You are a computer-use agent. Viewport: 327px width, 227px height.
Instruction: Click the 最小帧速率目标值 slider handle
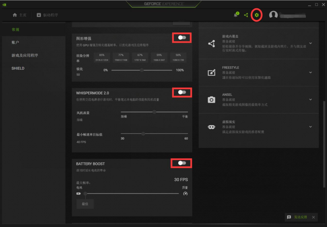[x=143, y=134]
